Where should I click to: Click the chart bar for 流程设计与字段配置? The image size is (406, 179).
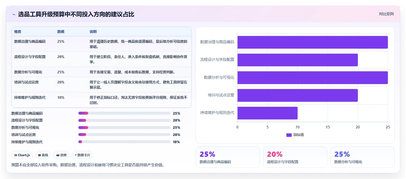click(297, 60)
